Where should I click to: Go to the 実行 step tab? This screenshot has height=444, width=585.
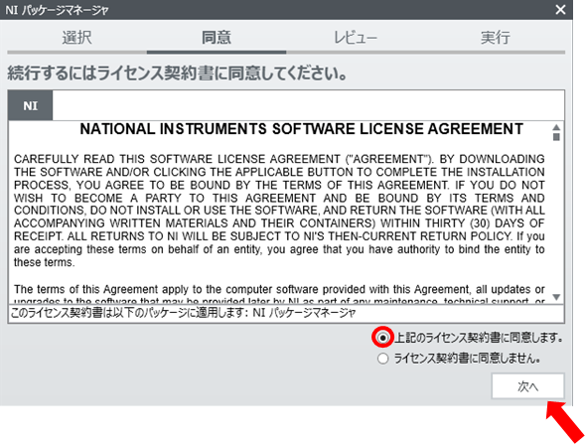pyautogui.click(x=496, y=38)
